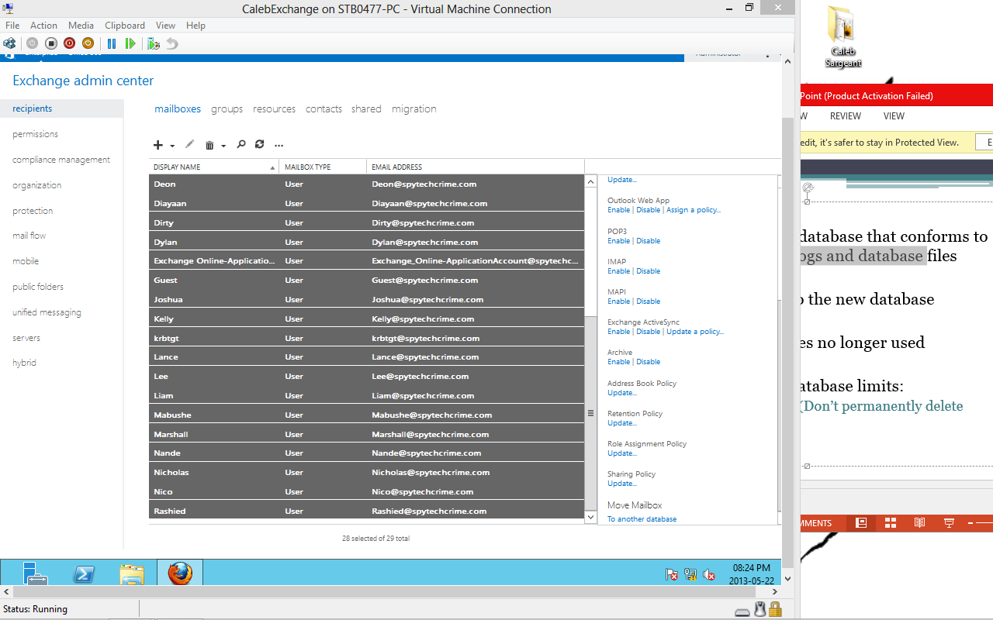Switch to the shared tab
Screen dimensions: 993x620
[x=366, y=109]
